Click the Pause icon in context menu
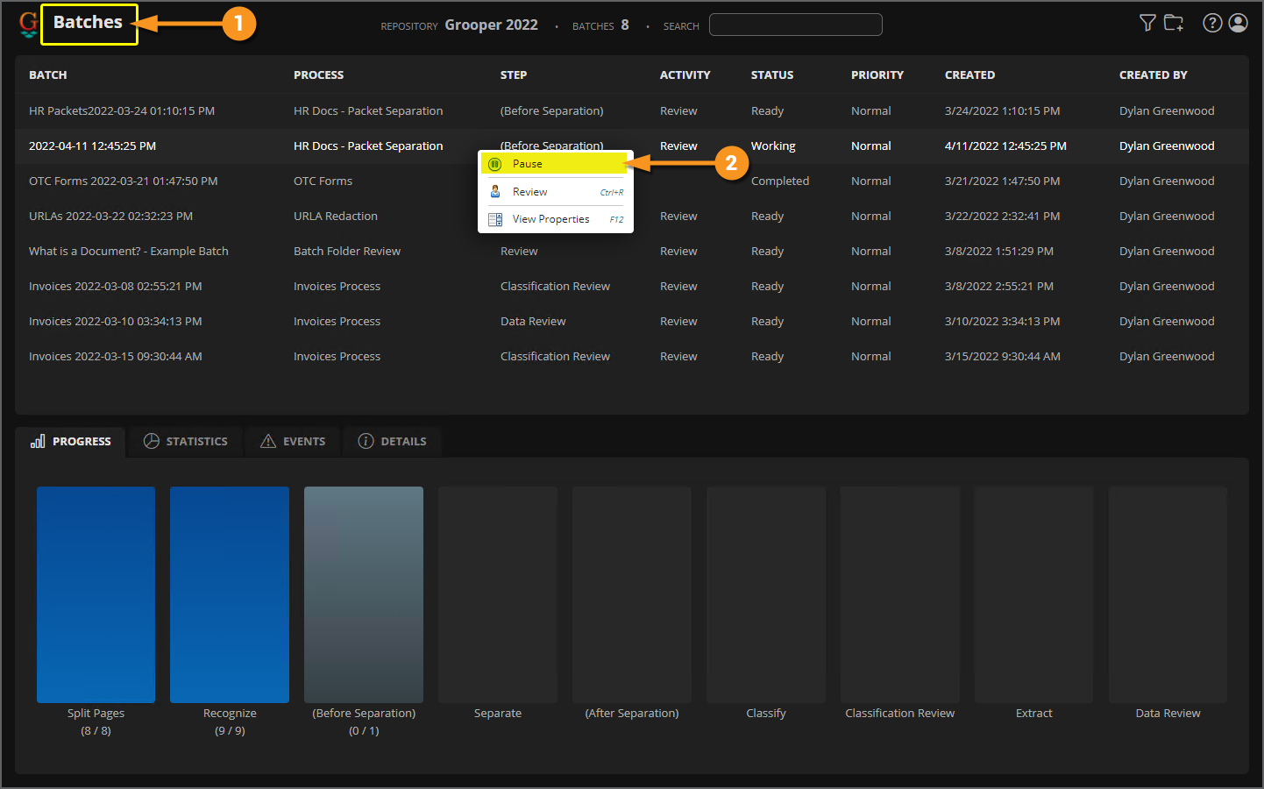This screenshot has width=1264, height=789. [x=494, y=164]
